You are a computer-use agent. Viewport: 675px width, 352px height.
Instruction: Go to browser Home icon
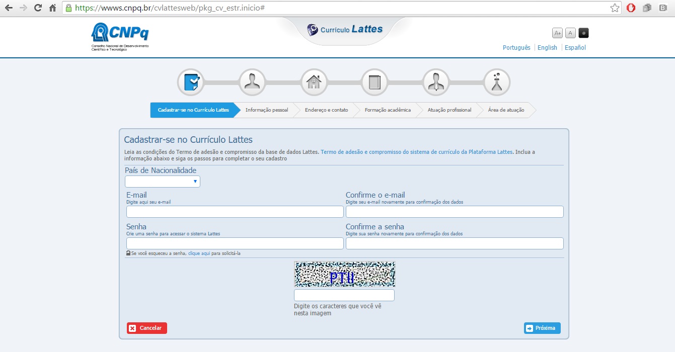[x=52, y=8]
